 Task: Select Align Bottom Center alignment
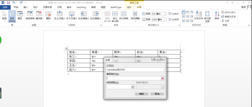[x=188, y=21]
